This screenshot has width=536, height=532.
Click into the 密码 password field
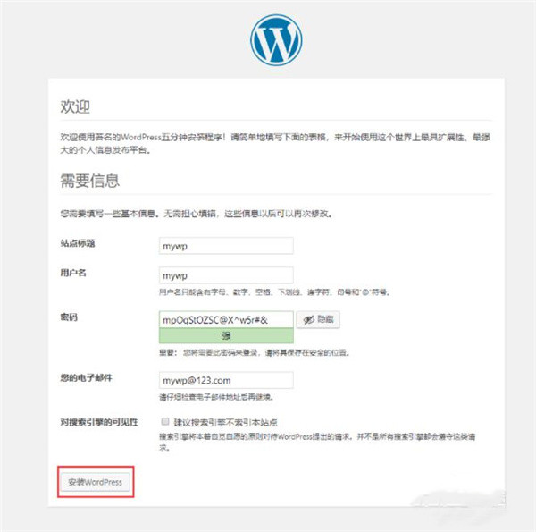226,319
